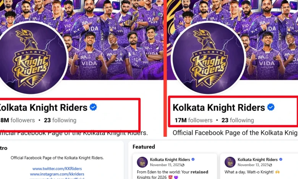Image resolution: width=298 pixels, height=179 pixels.
Task: Open the 23 following link on left profile
Action: 60,120
